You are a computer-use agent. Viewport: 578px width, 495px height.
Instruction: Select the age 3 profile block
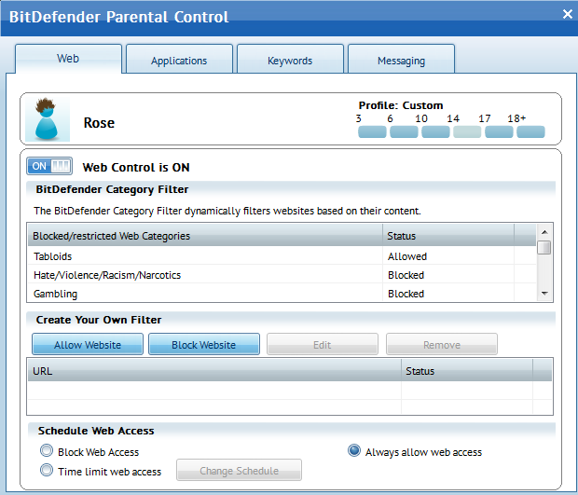[372, 131]
